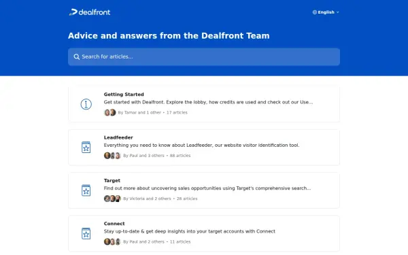408x255 pixels.
Task: Click the globe language icon
Action: (315, 12)
